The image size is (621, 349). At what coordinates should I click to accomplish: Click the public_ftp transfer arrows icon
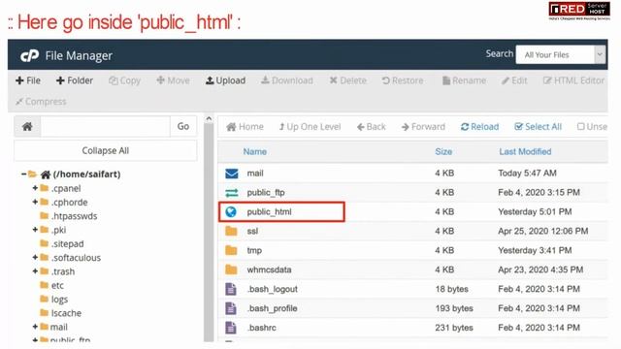232,193
